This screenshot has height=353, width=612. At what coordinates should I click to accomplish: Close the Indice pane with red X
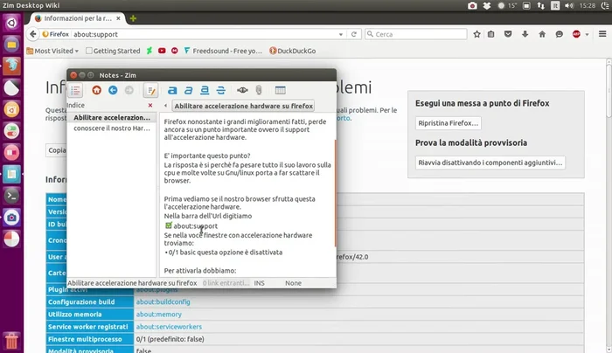(150, 105)
